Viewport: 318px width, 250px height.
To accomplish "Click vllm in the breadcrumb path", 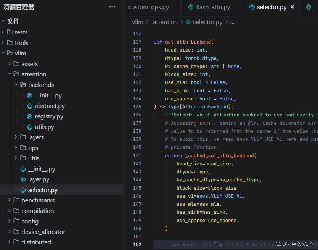I will [138, 22].
